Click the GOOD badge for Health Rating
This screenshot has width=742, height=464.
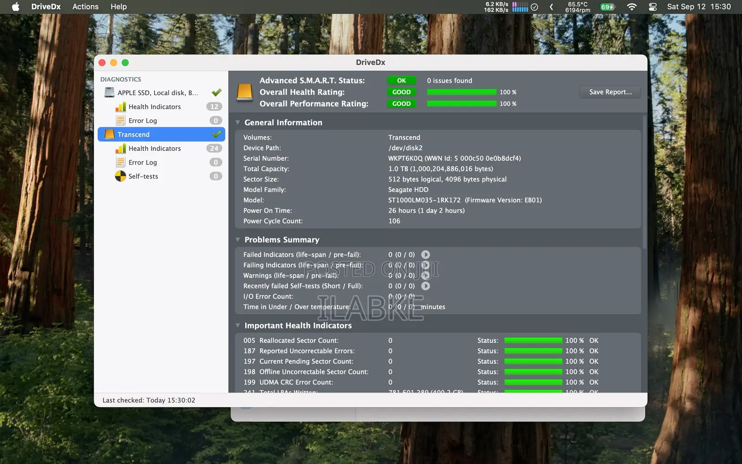coord(402,92)
